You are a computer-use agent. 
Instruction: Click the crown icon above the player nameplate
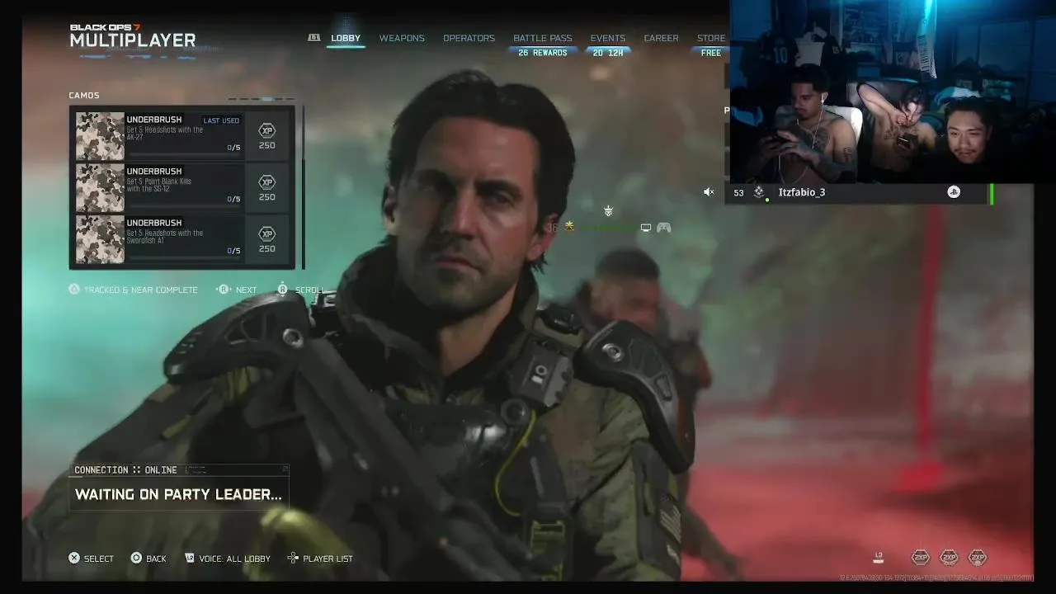(608, 212)
